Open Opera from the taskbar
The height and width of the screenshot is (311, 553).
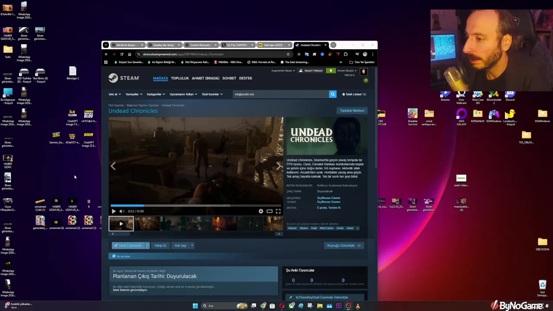pos(282,306)
